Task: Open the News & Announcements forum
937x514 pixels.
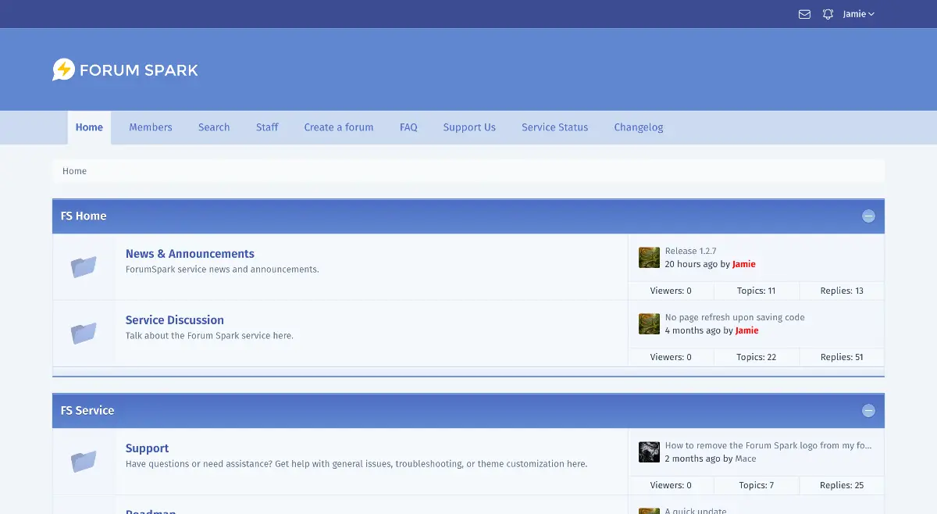Action: (190, 254)
